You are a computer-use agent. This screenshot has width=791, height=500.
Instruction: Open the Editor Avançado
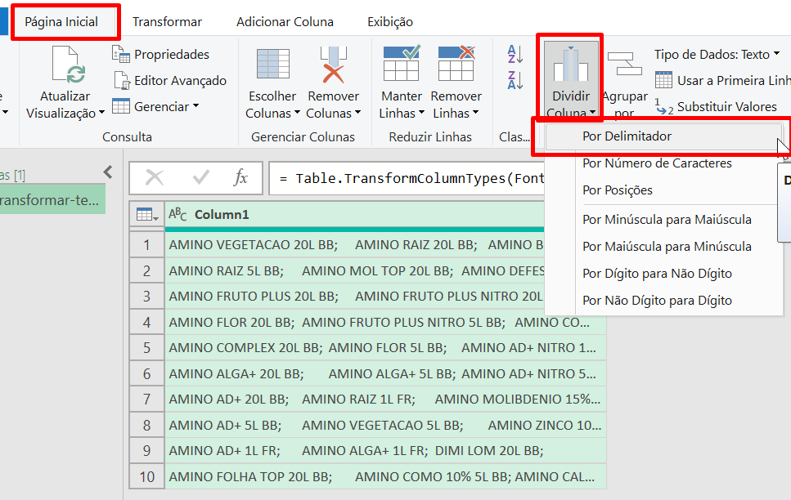(x=169, y=81)
